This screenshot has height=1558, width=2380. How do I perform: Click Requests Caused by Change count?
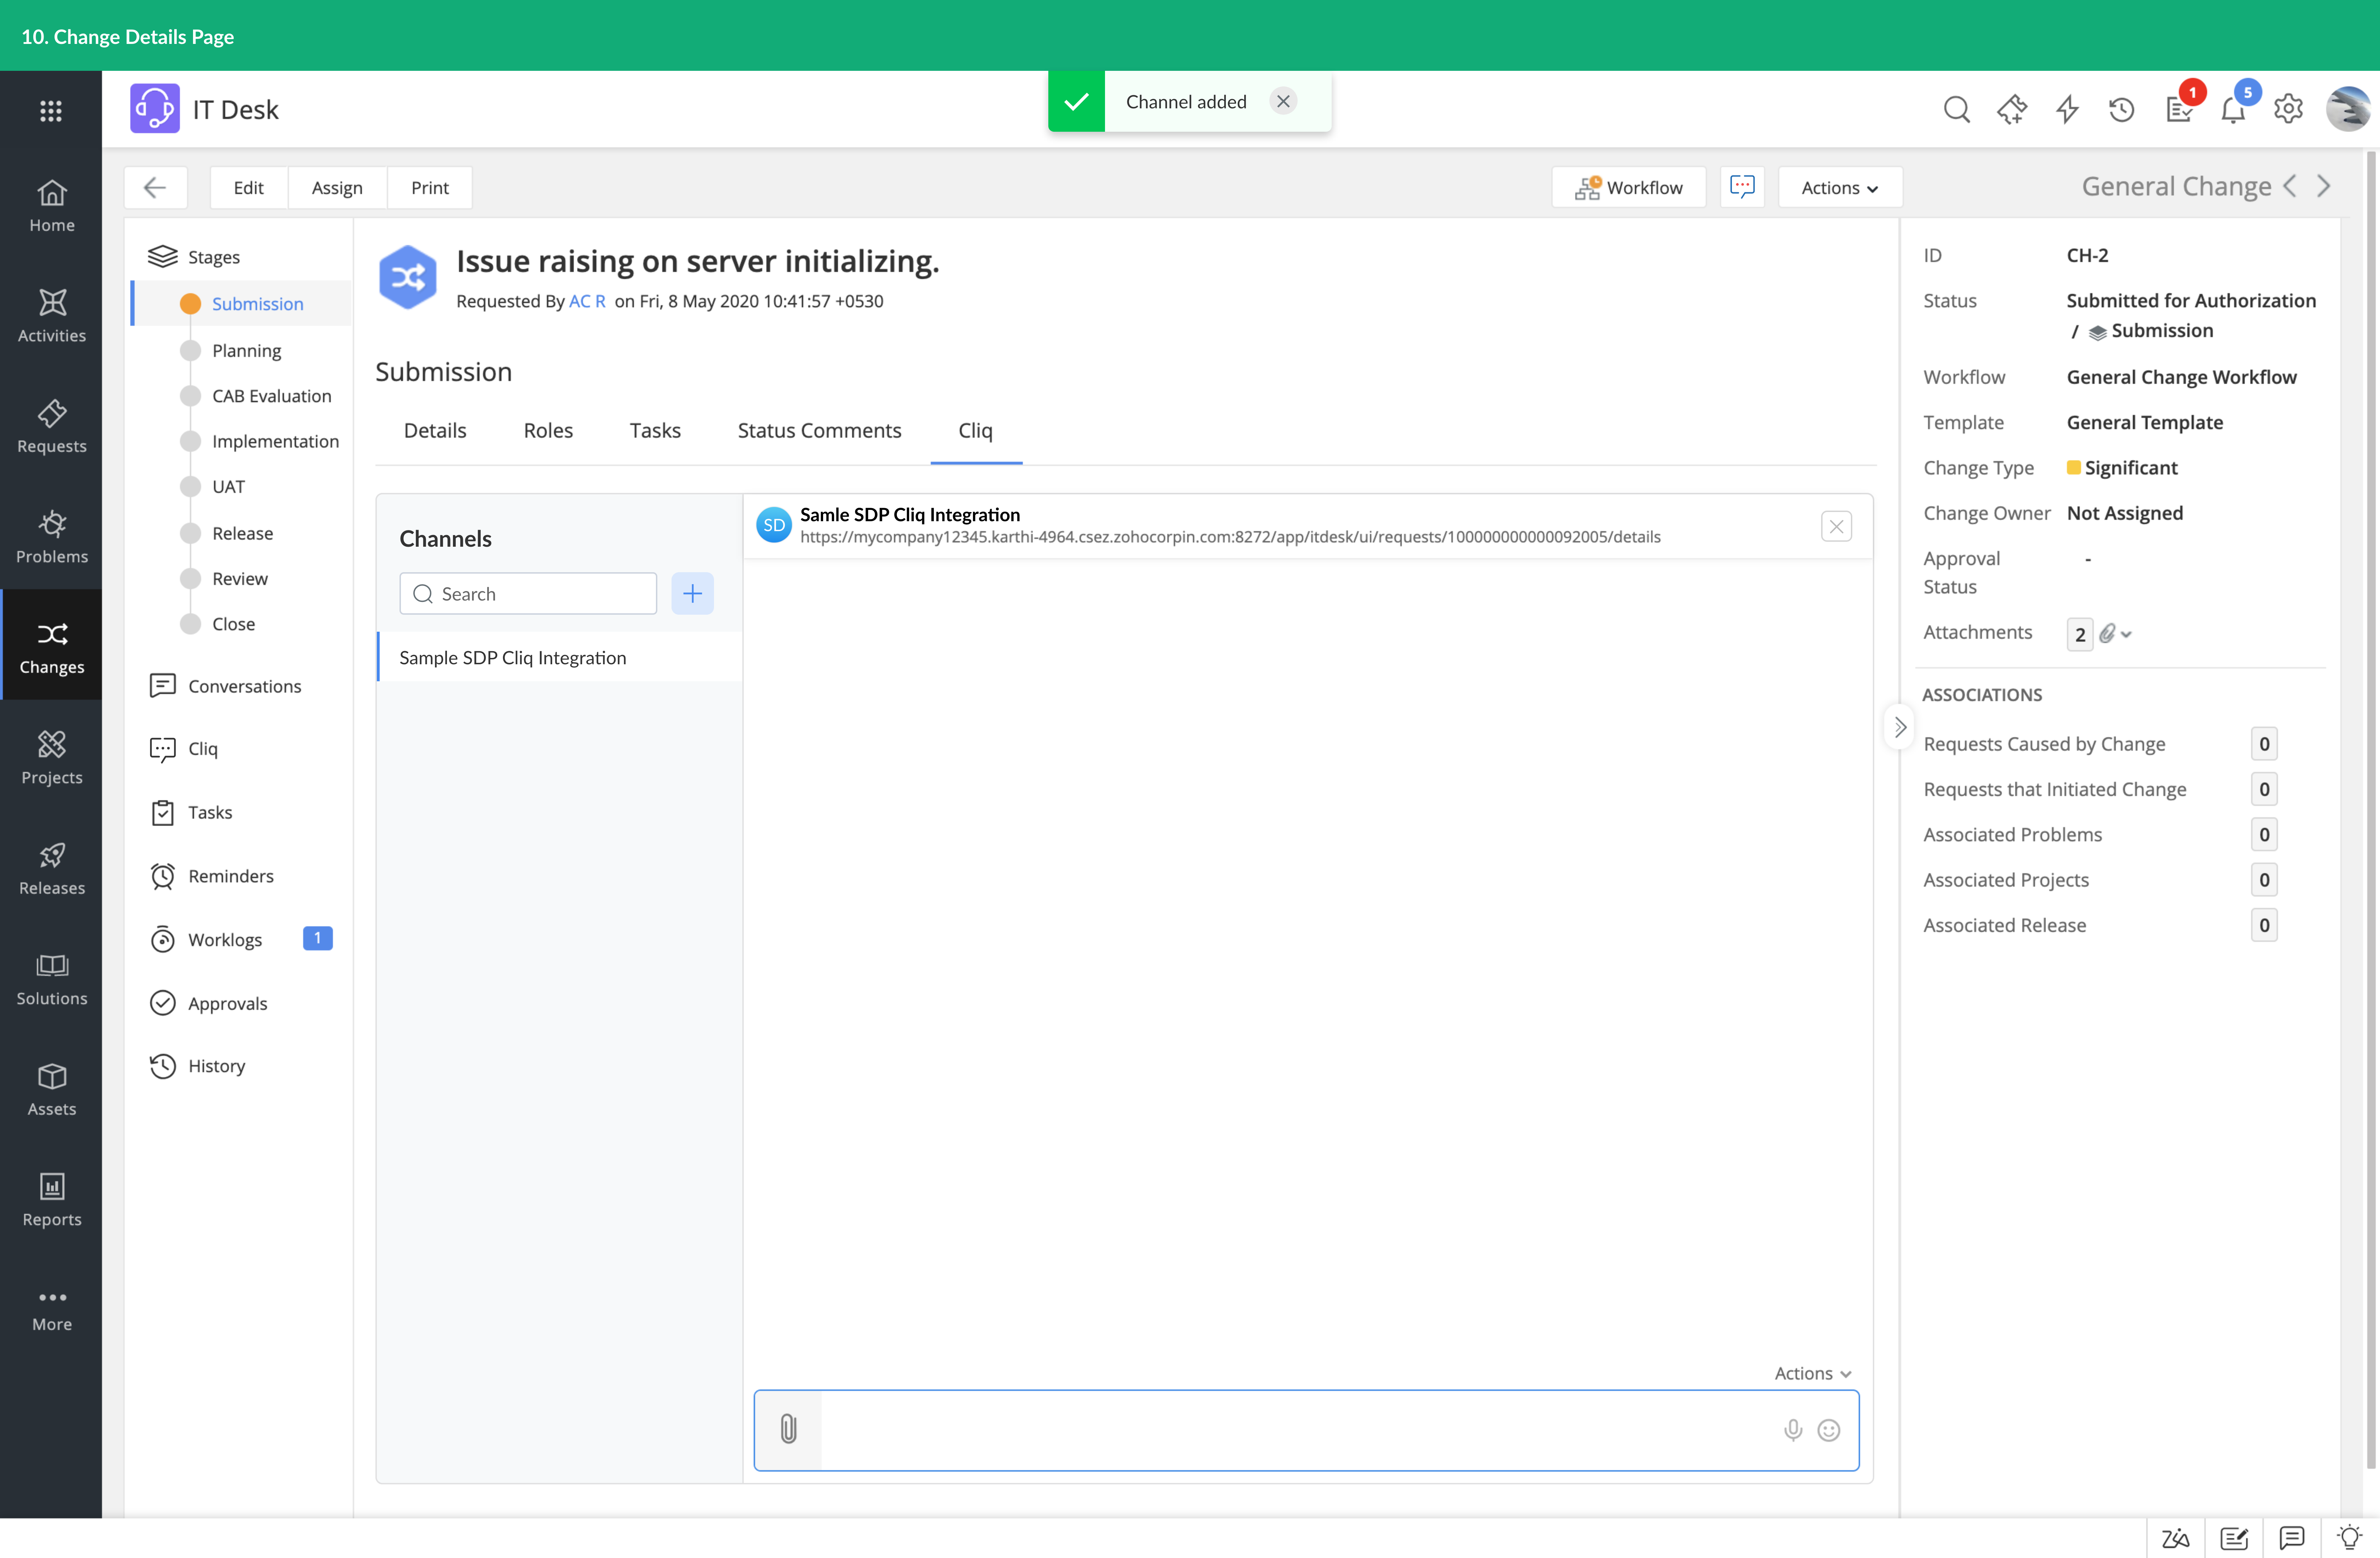[2264, 744]
